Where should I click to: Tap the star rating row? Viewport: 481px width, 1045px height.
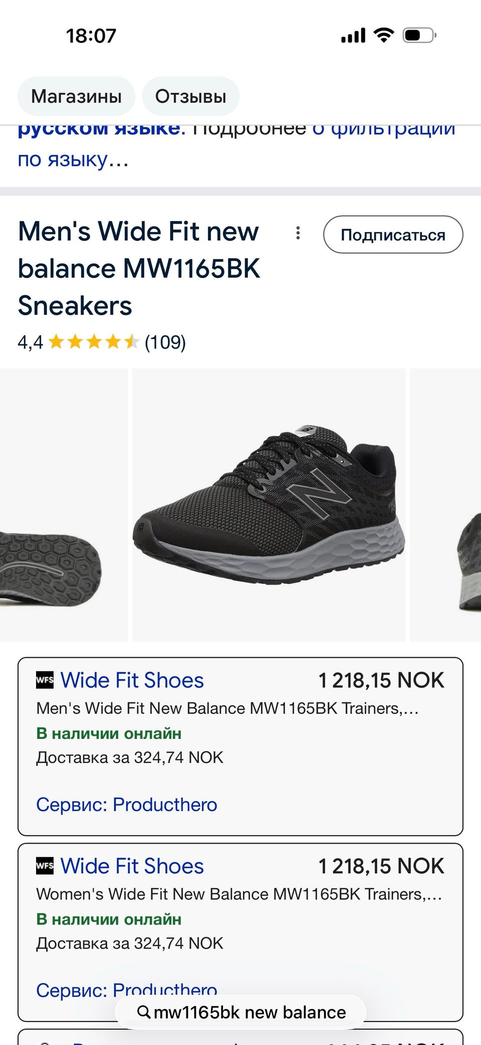pyautogui.click(x=94, y=342)
